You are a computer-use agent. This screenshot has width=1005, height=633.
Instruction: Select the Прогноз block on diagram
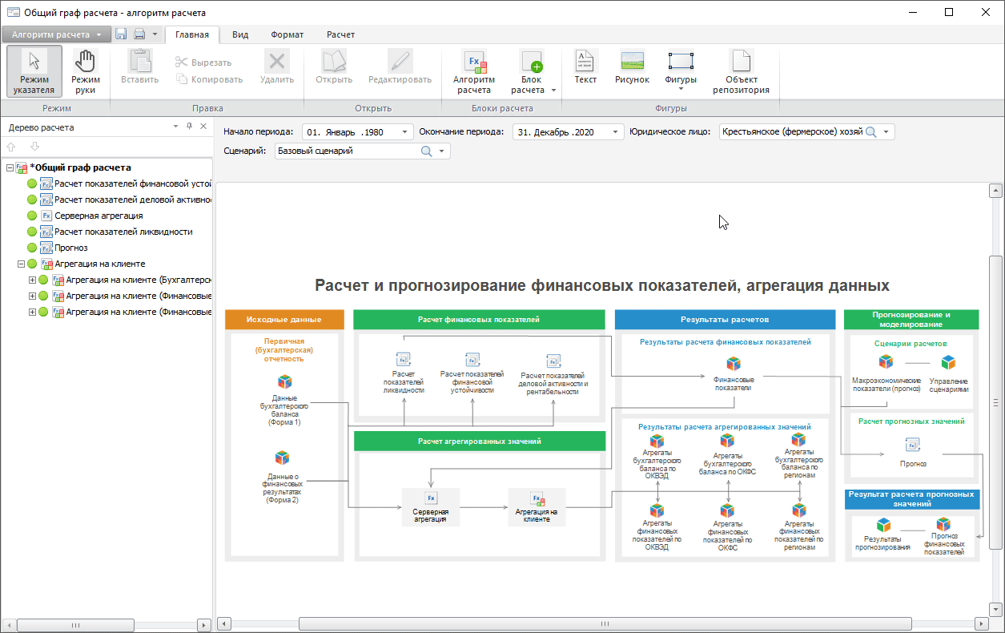pyautogui.click(x=912, y=452)
